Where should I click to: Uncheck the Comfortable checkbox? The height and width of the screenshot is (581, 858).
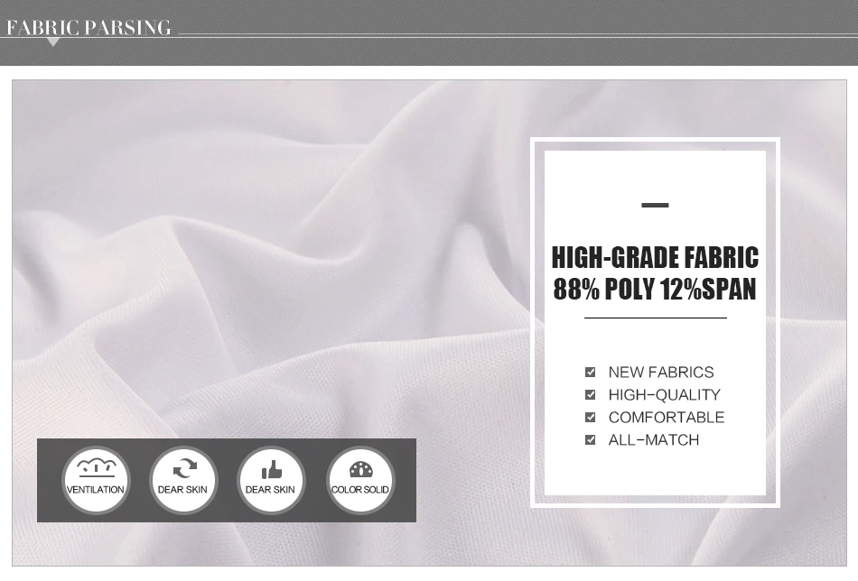click(x=590, y=418)
